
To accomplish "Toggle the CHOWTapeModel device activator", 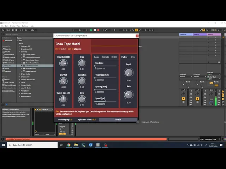I will coord(35,109).
